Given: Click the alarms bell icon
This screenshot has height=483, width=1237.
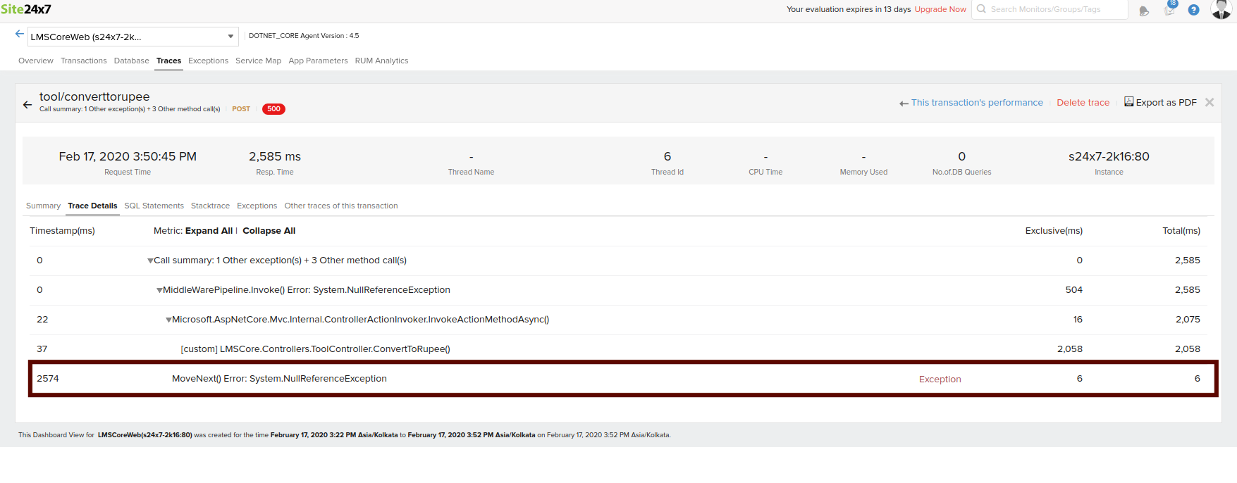Looking at the screenshot, I should point(1144,11).
